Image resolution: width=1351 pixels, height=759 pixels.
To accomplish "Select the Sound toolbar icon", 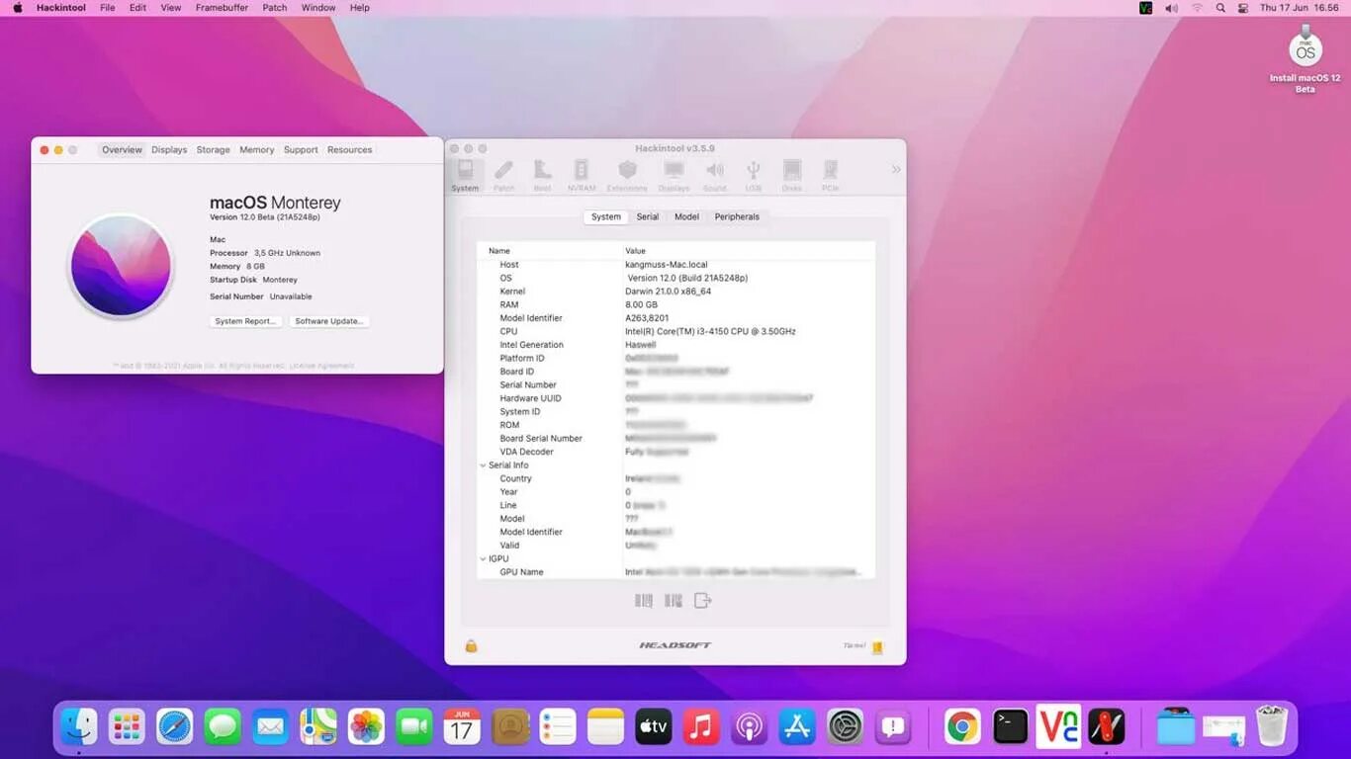I will coord(714,170).
